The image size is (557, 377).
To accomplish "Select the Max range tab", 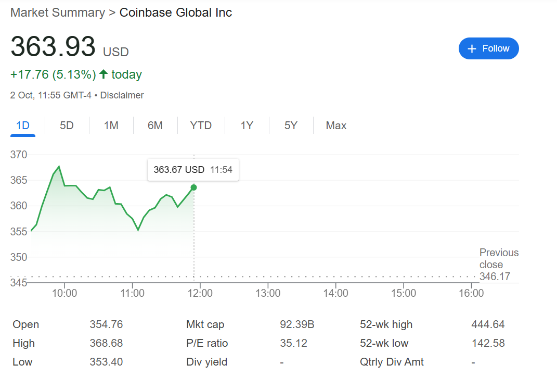I will coord(336,125).
